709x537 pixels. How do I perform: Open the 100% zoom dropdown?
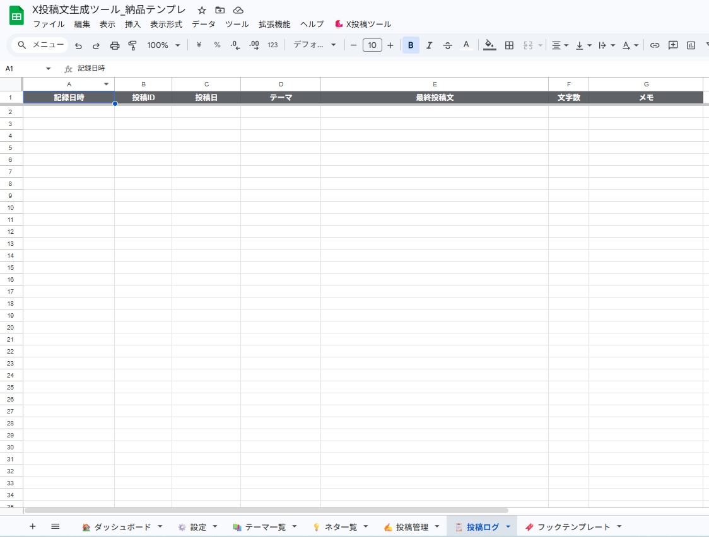pos(163,45)
